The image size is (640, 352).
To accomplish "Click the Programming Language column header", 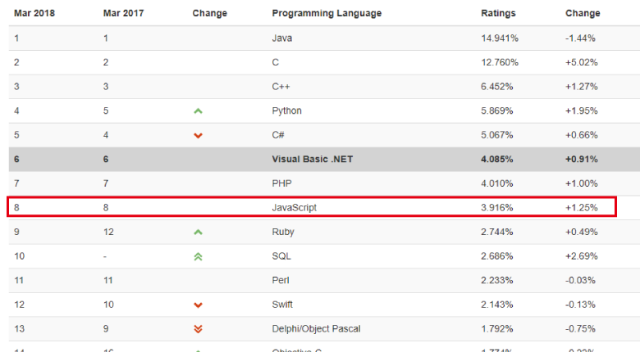I will click(x=327, y=13).
